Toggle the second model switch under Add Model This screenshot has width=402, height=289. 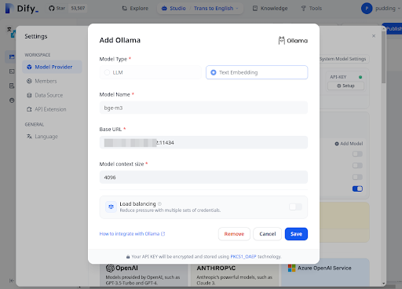(357, 166)
